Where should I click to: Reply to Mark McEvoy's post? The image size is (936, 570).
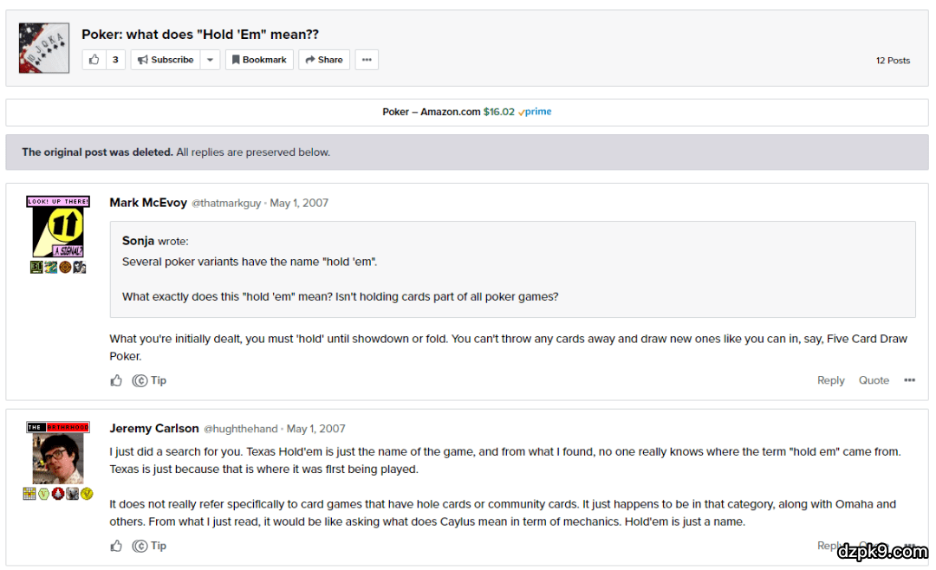[x=830, y=380]
